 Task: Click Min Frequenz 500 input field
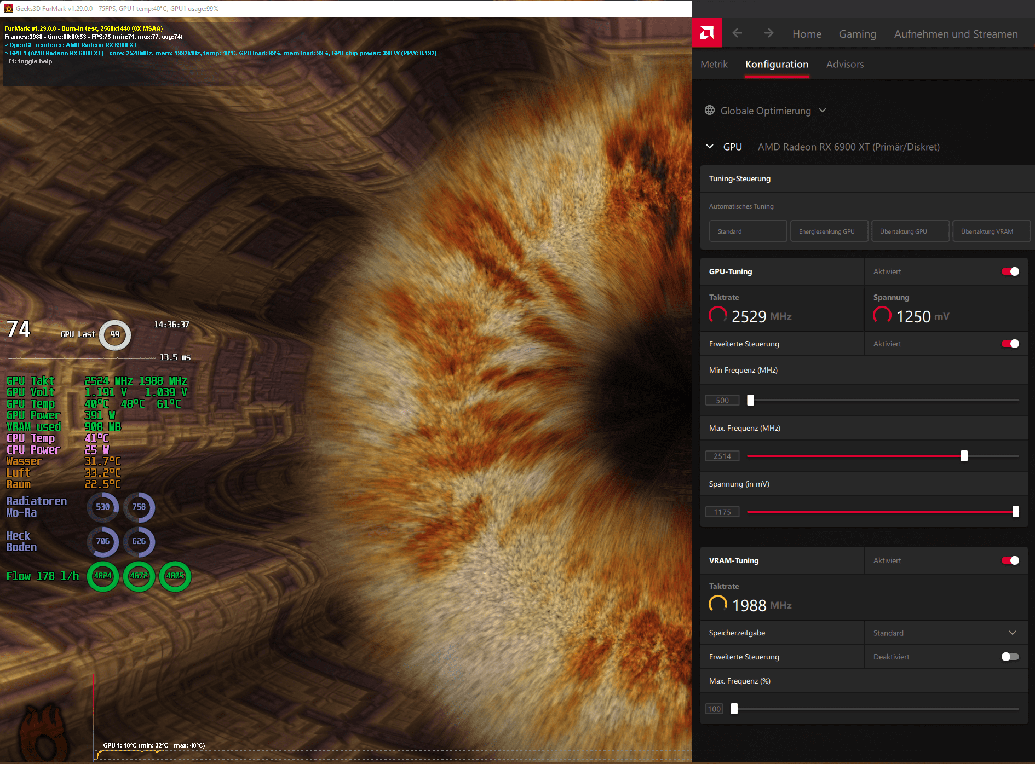[722, 400]
